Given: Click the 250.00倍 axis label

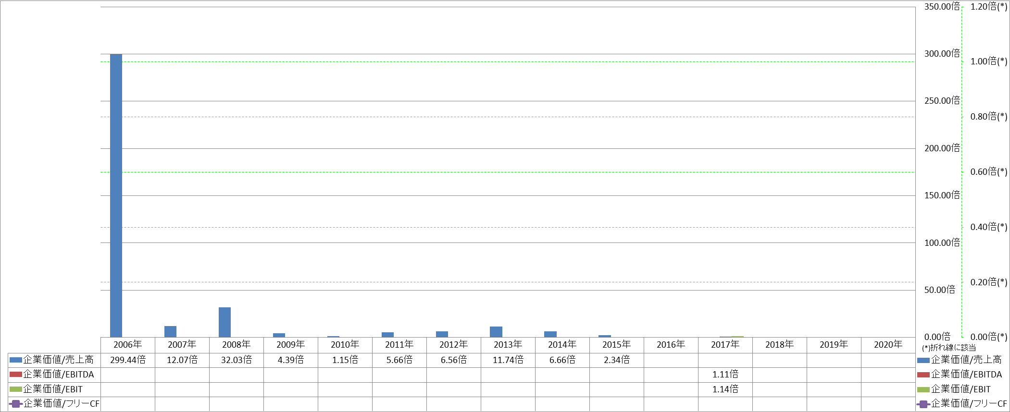Looking at the screenshot, I should (942, 101).
